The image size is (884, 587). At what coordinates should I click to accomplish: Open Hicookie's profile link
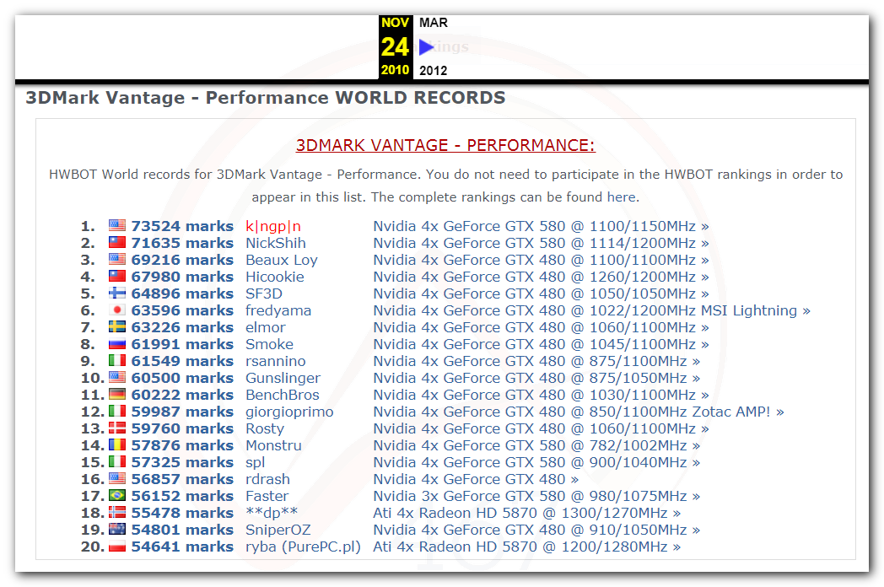[x=274, y=277]
